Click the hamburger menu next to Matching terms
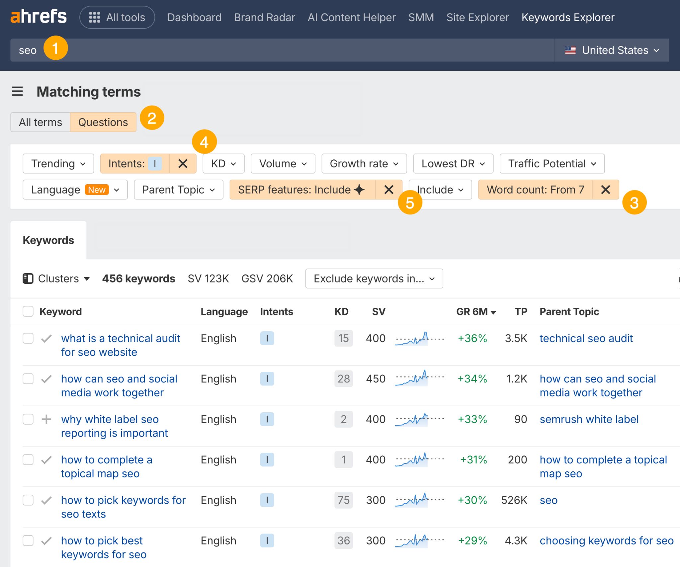The height and width of the screenshot is (567, 680). click(x=17, y=92)
